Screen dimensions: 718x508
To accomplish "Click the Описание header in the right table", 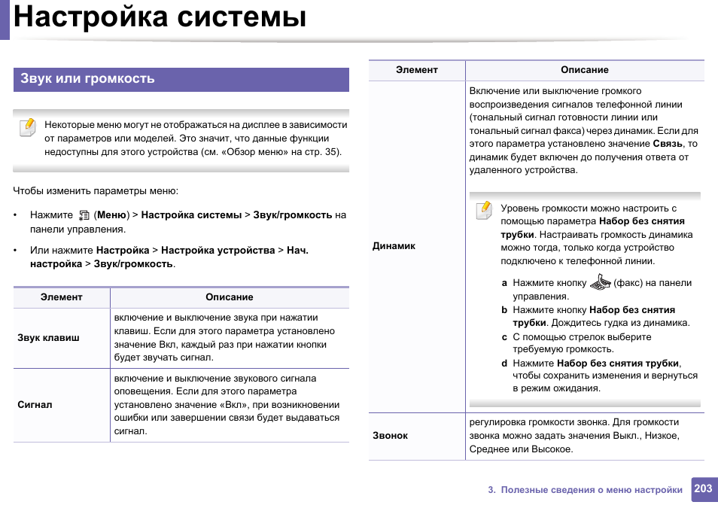I will coord(584,70).
